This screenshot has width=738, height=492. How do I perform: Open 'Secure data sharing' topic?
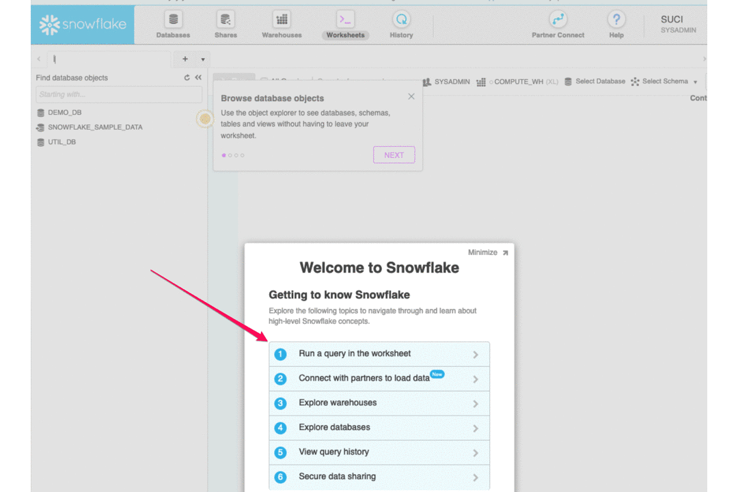(x=379, y=477)
